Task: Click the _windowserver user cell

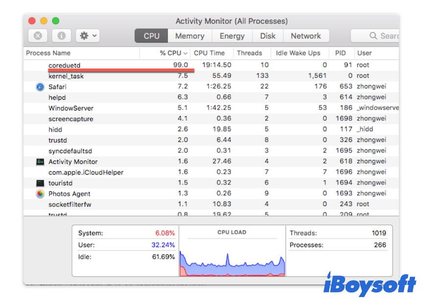Action: [x=378, y=108]
